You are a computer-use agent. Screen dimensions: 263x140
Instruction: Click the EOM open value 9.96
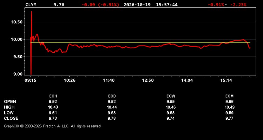[229, 101]
